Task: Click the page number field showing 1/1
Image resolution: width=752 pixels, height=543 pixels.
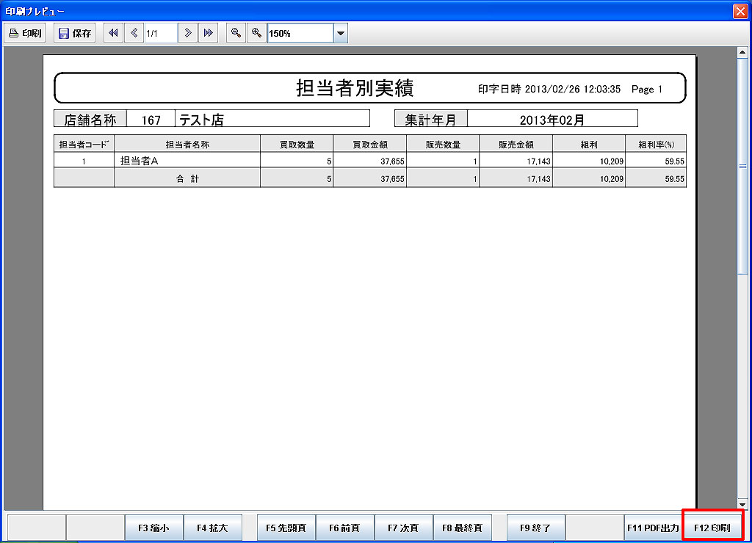Action: (160, 33)
